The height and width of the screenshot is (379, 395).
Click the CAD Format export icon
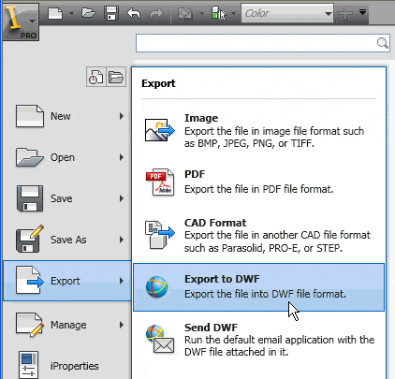point(160,234)
